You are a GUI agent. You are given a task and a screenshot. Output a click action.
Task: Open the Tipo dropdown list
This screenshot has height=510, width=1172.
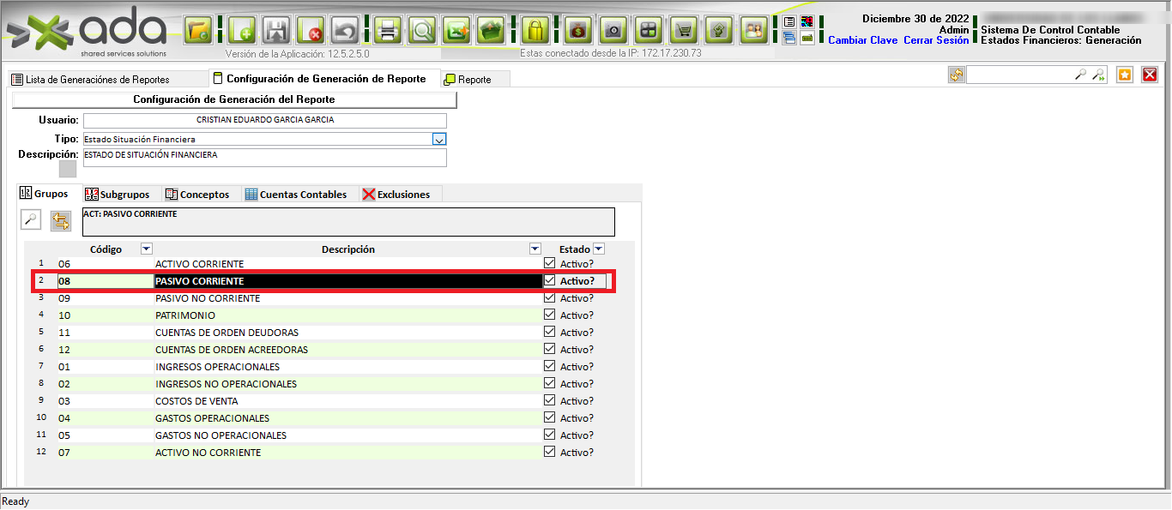(x=438, y=139)
